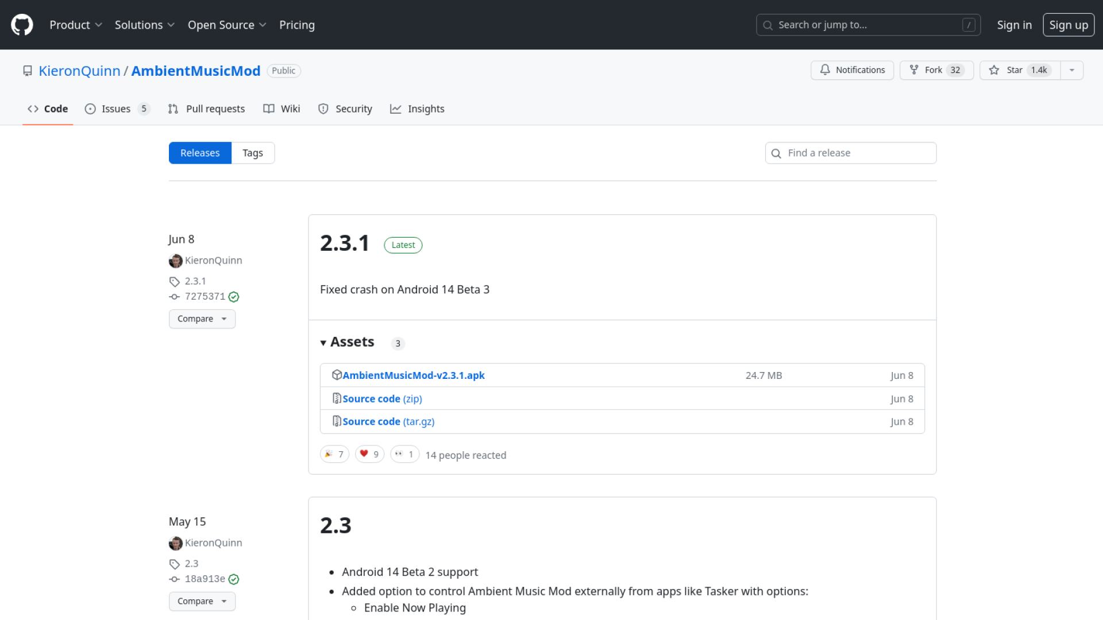Click KieronQuinn avatar beside Jun 8 release
The image size is (1103, 620).
(x=176, y=261)
